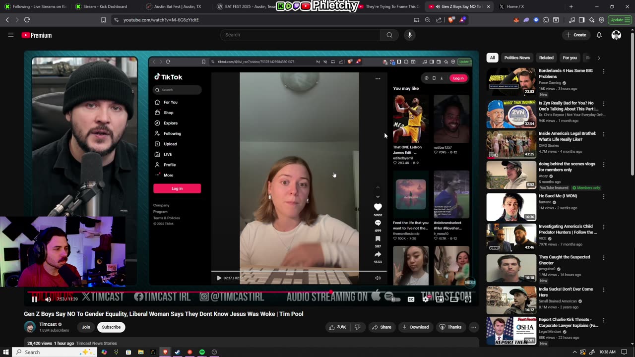This screenshot has width=635, height=357.
Task: Click the green Update button
Action: (x=620, y=20)
